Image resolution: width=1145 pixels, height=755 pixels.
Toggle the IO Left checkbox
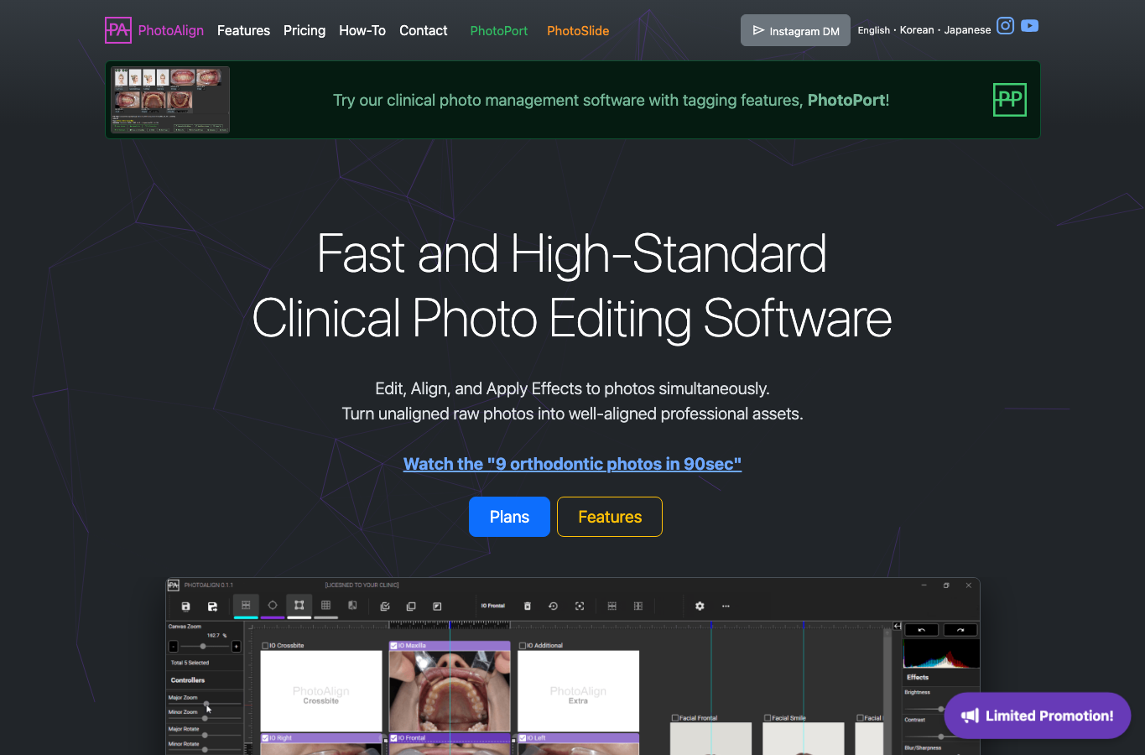point(523,738)
